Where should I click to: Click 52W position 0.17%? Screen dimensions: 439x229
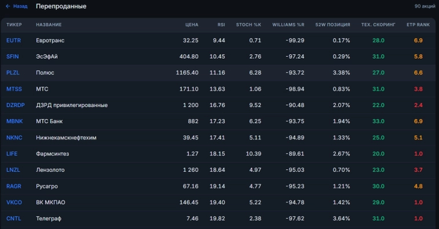342,40
